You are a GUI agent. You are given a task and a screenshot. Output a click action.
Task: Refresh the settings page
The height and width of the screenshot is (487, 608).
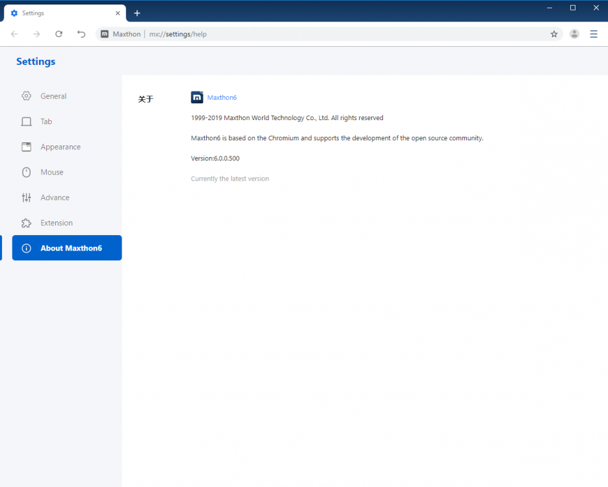click(59, 34)
